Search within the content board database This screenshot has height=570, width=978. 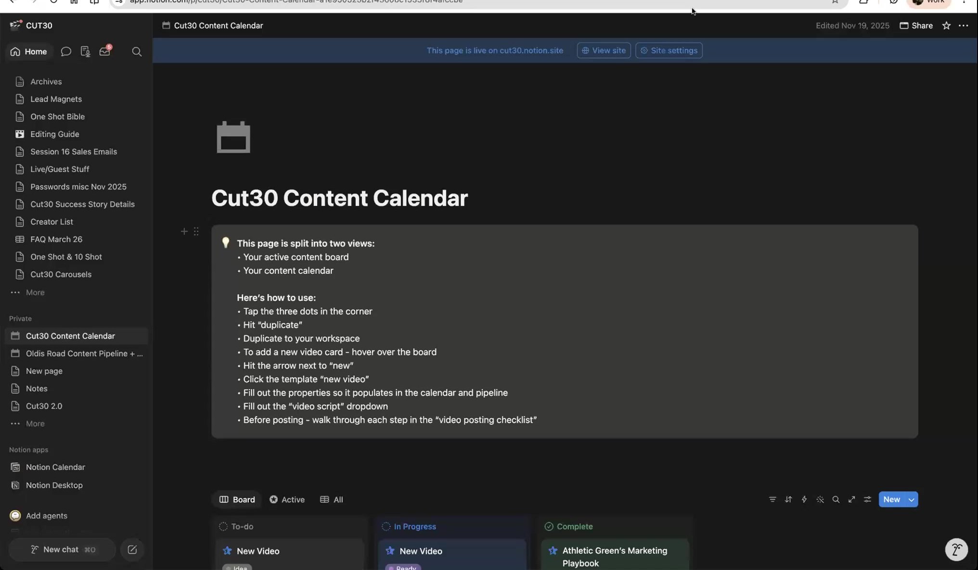tap(836, 499)
